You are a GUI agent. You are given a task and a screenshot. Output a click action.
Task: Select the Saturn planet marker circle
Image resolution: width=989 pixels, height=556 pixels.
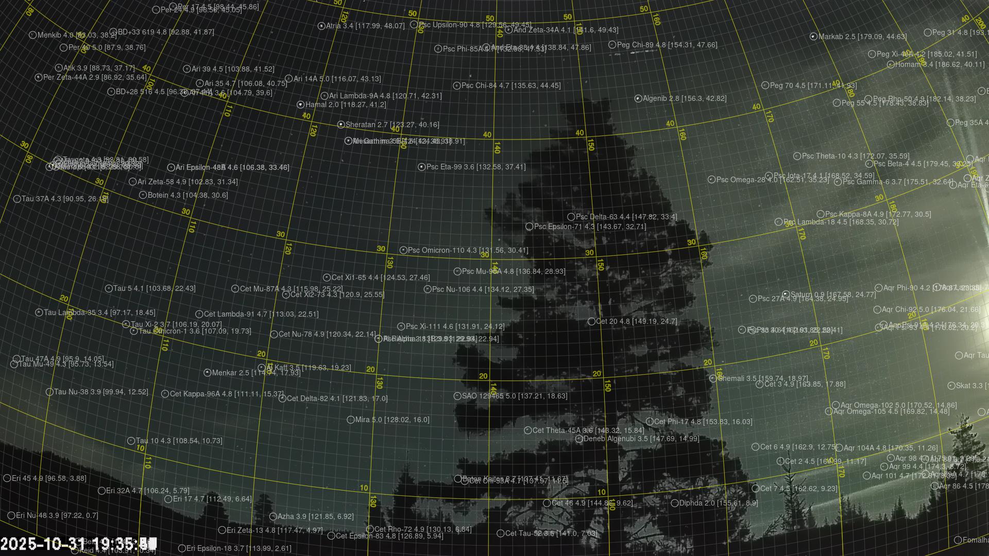786,294
